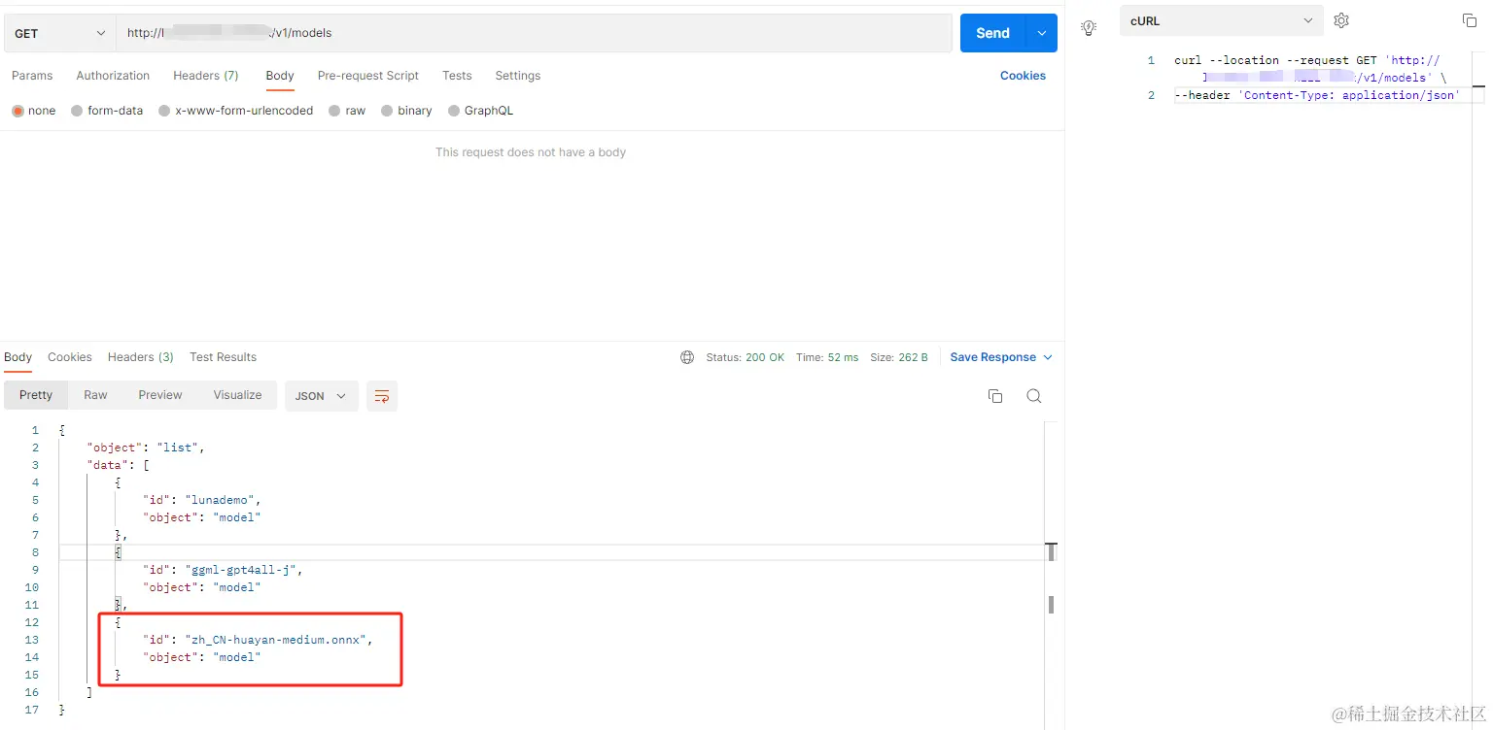Click line number 13 in response

click(32, 640)
